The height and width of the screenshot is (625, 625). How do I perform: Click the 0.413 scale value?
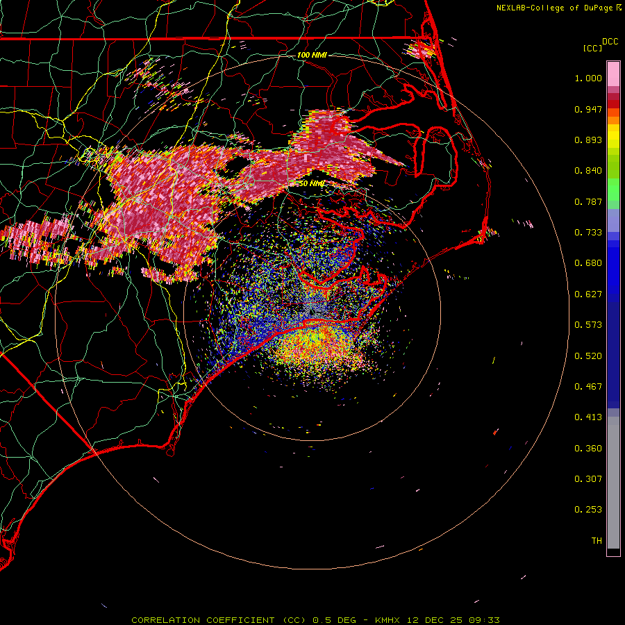(x=588, y=417)
